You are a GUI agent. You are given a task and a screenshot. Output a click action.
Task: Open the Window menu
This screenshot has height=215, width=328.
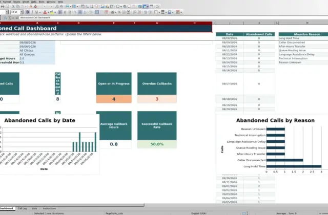click(x=51, y=2)
